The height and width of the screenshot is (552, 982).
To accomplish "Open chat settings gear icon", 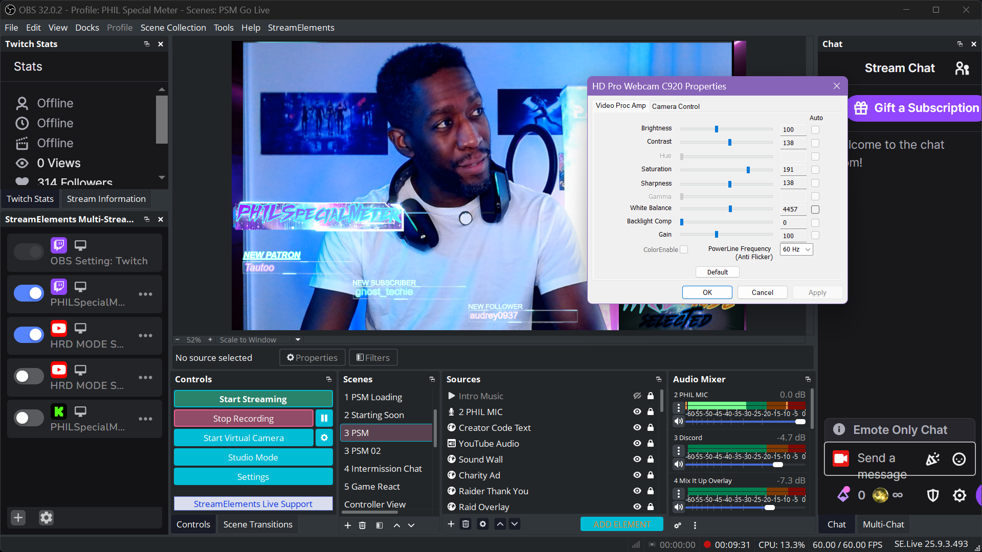I will (959, 495).
